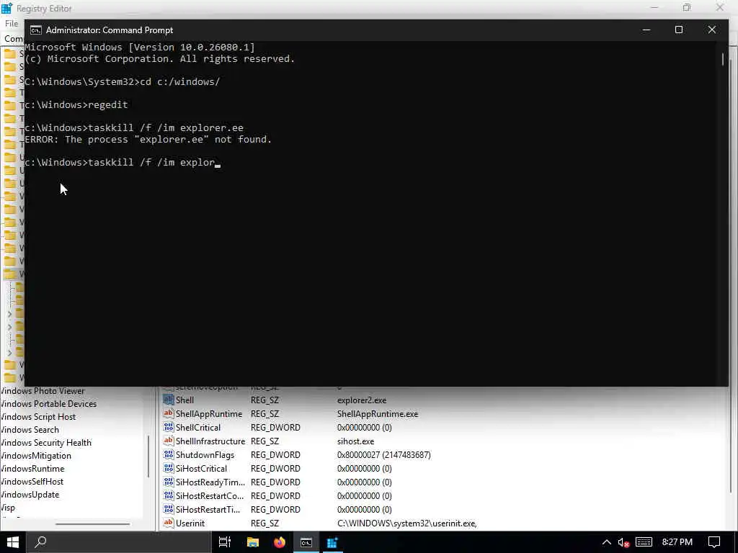Select Windows Search tree key
The height and width of the screenshot is (553, 738).
pyautogui.click(x=30, y=429)
